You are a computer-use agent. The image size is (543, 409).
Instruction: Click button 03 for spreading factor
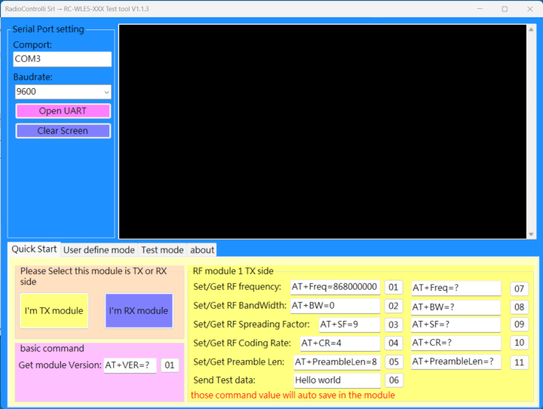pos(394,325)
